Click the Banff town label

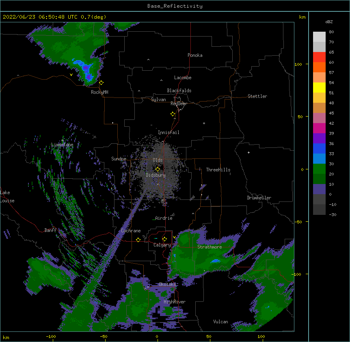coord(50,230)
